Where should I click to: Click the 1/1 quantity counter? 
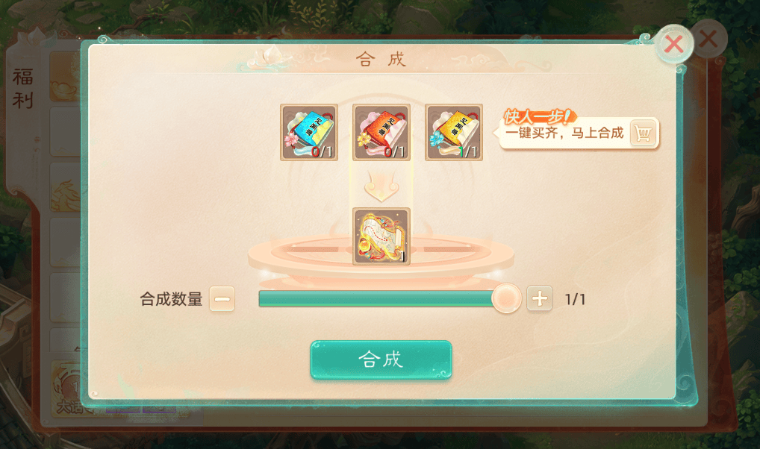tap(576, 299)
